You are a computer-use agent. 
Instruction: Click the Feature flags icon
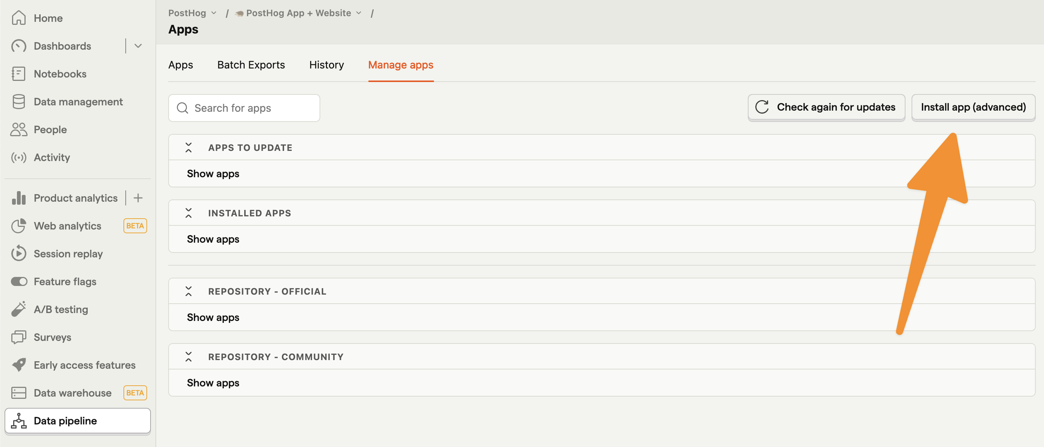[19, 281]
